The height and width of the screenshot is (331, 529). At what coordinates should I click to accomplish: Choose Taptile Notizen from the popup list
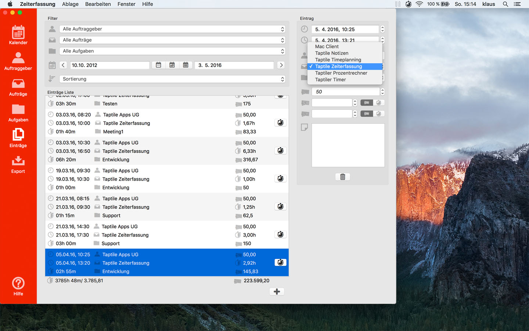(345, 53)
